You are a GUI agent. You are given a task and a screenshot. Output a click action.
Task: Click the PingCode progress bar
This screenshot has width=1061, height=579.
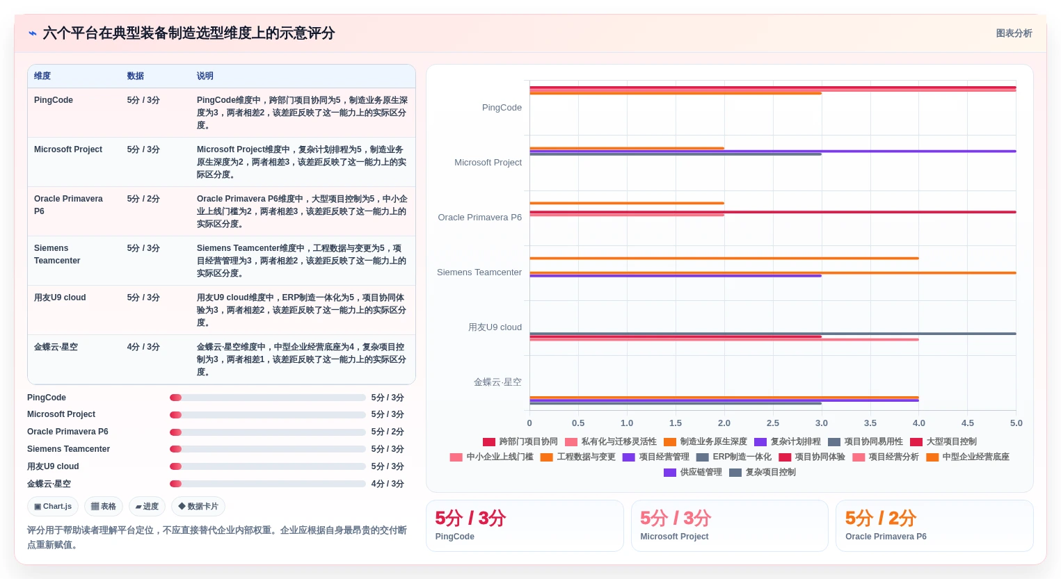[268, 398]
